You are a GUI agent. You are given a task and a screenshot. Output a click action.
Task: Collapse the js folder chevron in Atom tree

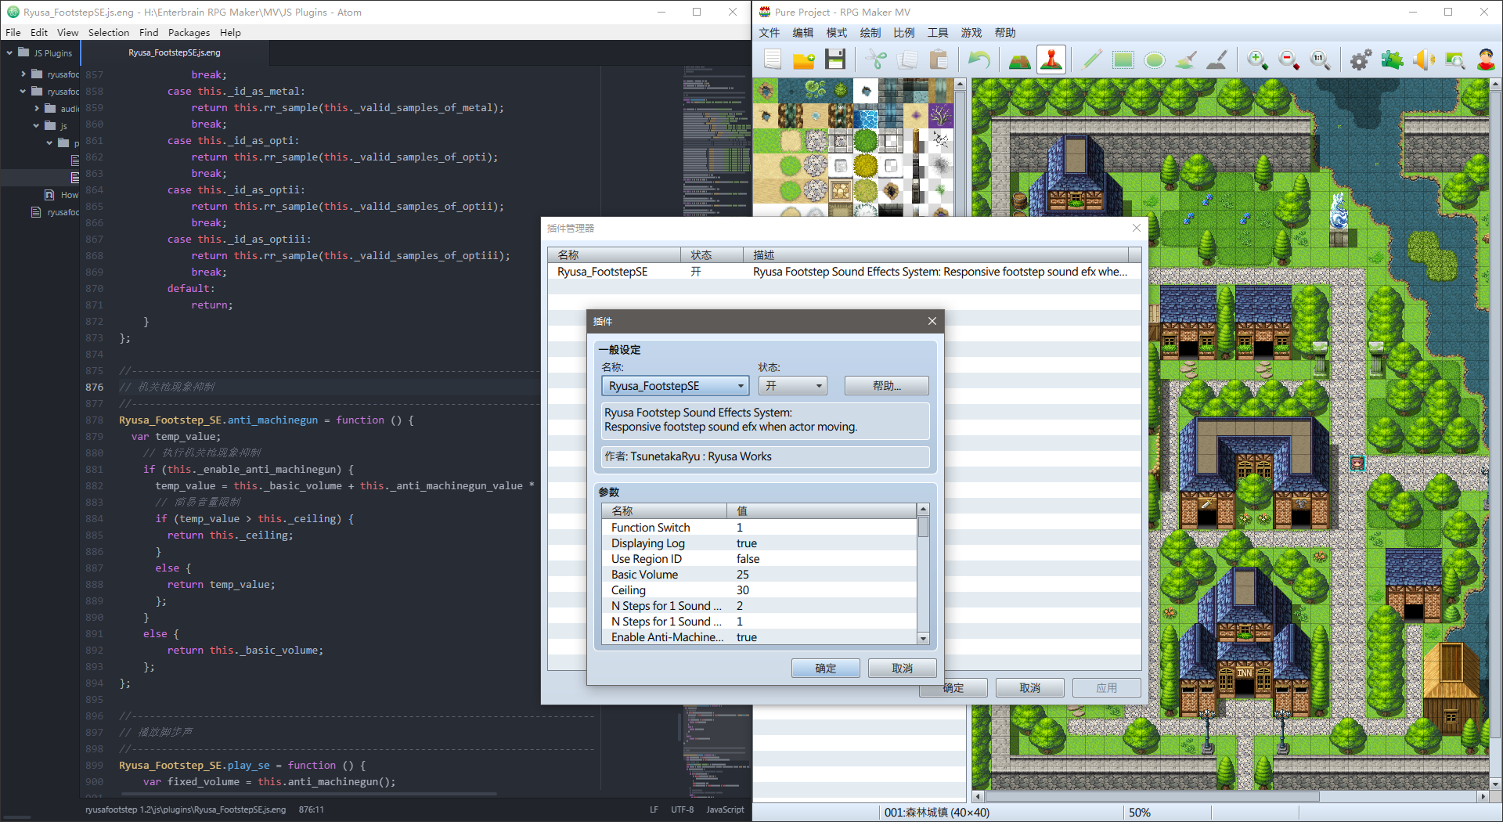(37, 126)
